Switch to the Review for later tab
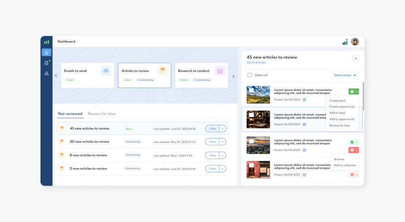 coord(102,114)
